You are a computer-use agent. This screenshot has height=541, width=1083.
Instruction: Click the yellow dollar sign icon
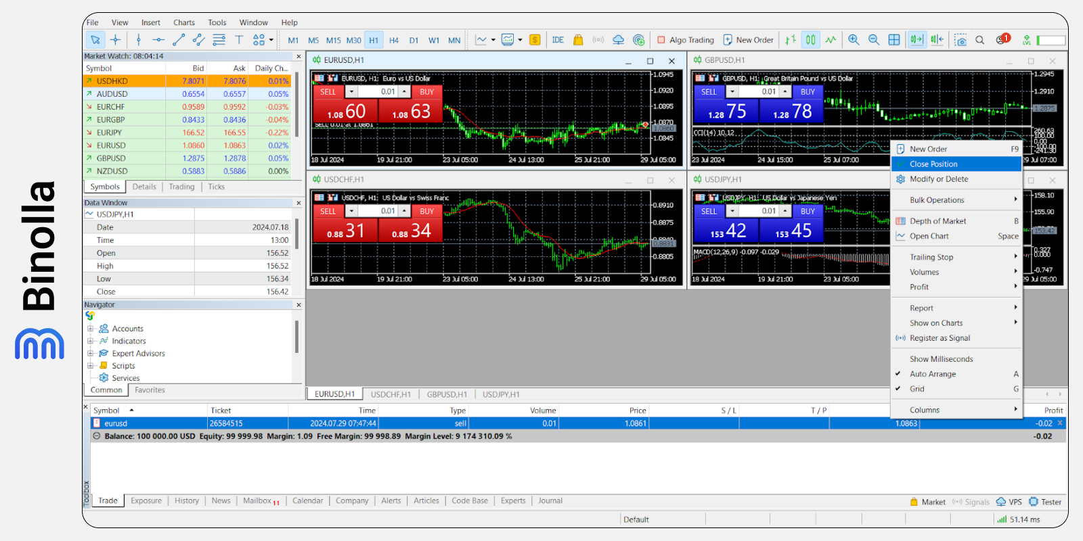coord(535,40)
